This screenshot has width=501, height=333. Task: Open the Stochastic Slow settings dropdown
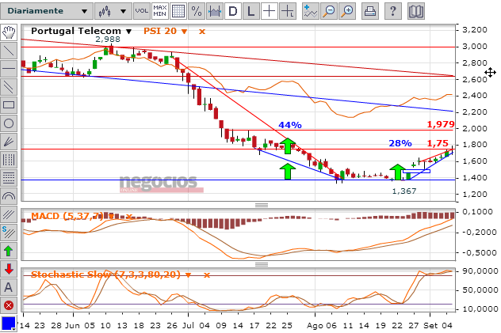coord(188,274)
